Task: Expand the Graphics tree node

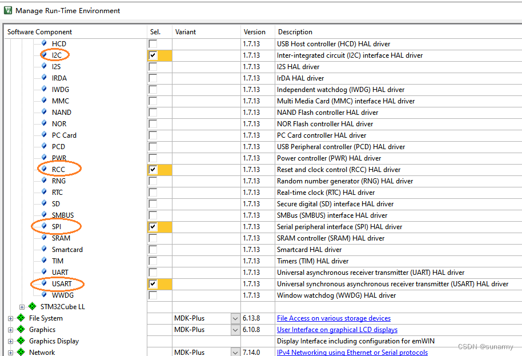Action: pyautogui.click(x=11, y=330)
